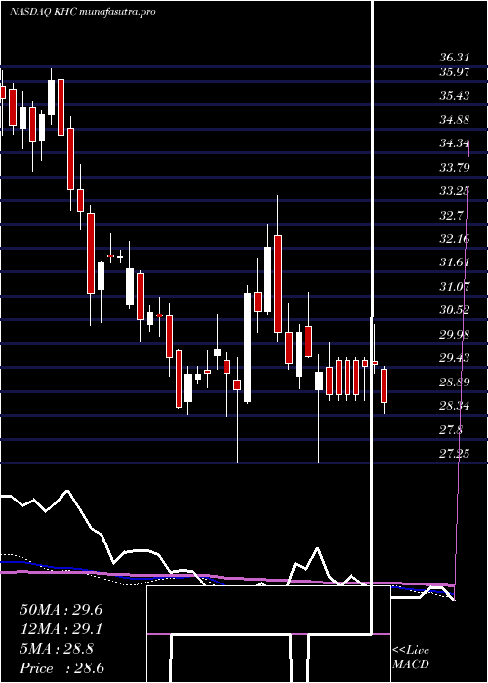488x683 pixels.
Task: Click the 28.89 price axis label
Action: tap(455, 382)
